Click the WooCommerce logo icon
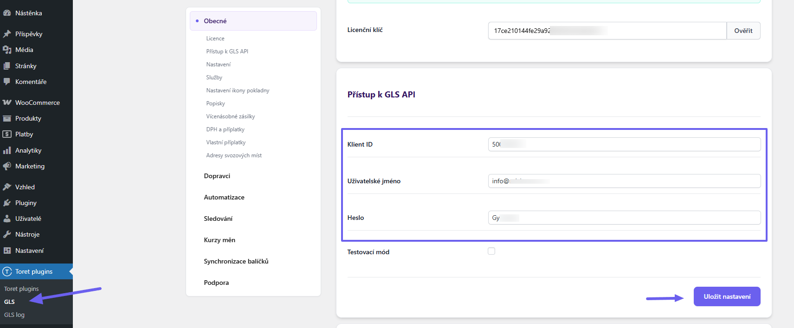Screen dimensions: 794x328 point(7,103)
